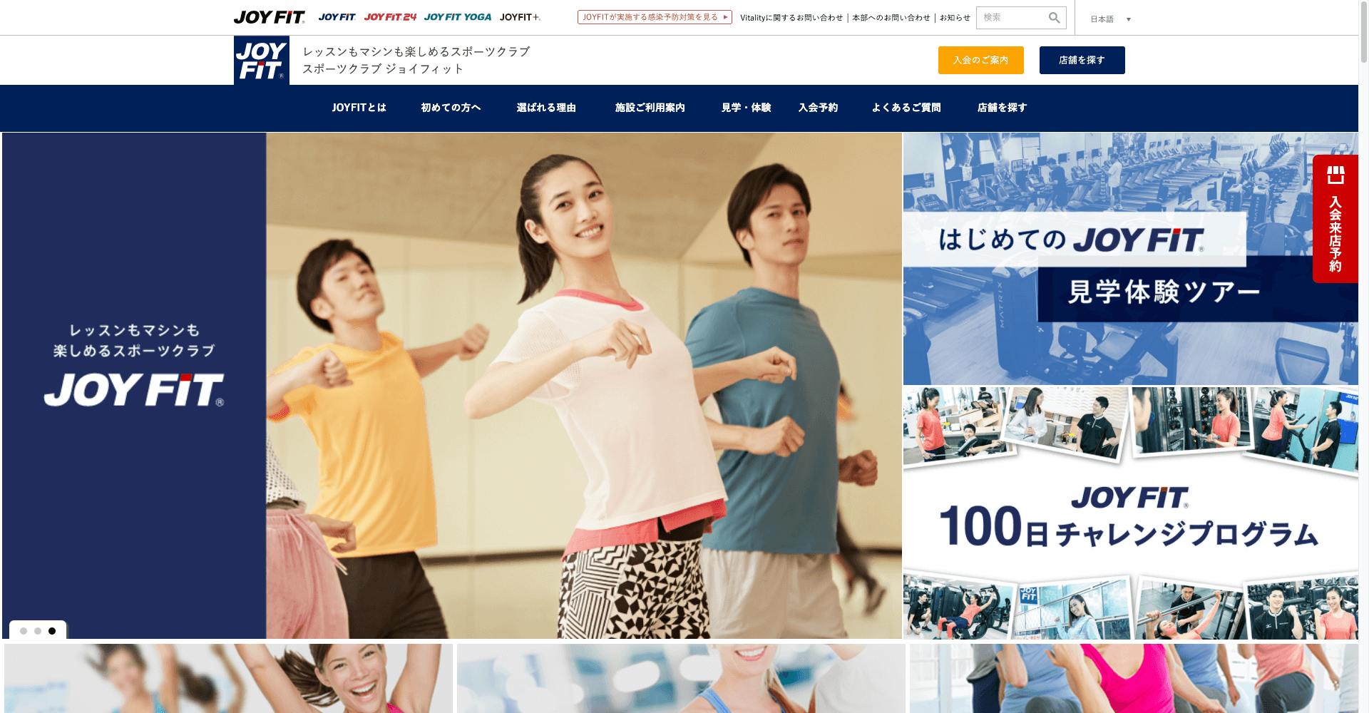Click the search magnifier icon
1369x713 pixels.
pyautogui.click(x=1054, y=18)
